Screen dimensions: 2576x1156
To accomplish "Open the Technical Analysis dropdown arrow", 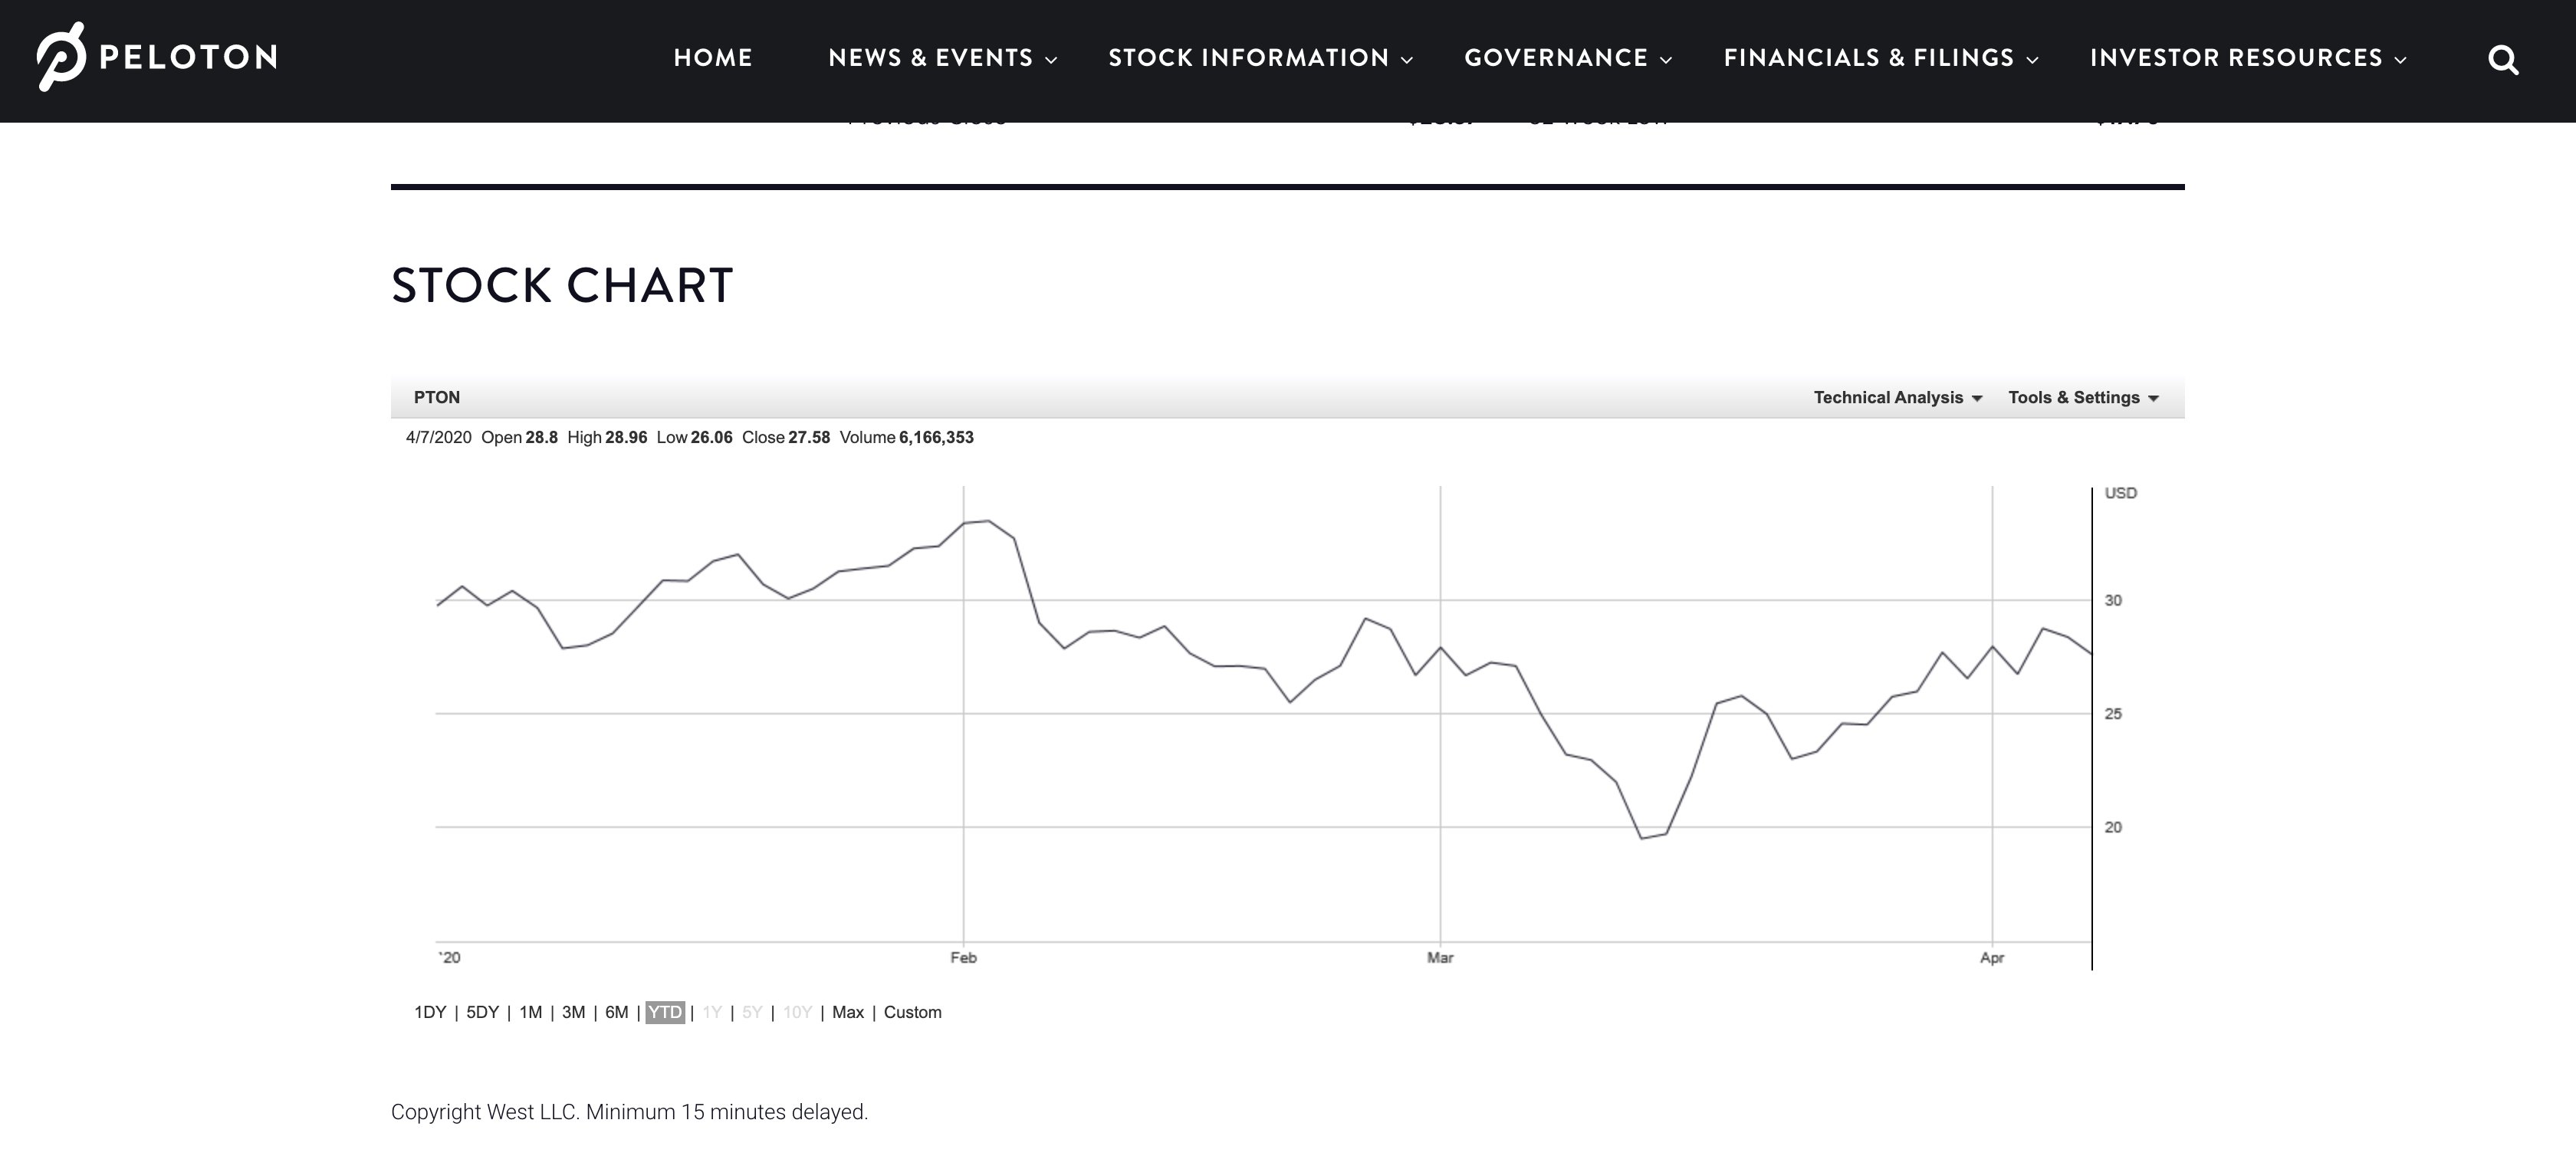I will tap(1977, 397).
